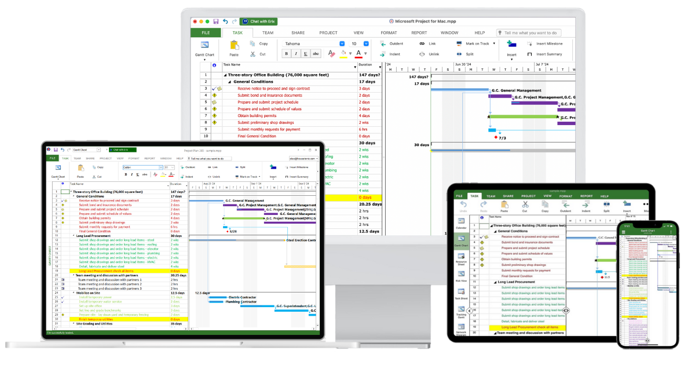Click Link chain icon in the Mac window
Screen dimensions: 695x365
pyautogui.click(x=422, y=43)
